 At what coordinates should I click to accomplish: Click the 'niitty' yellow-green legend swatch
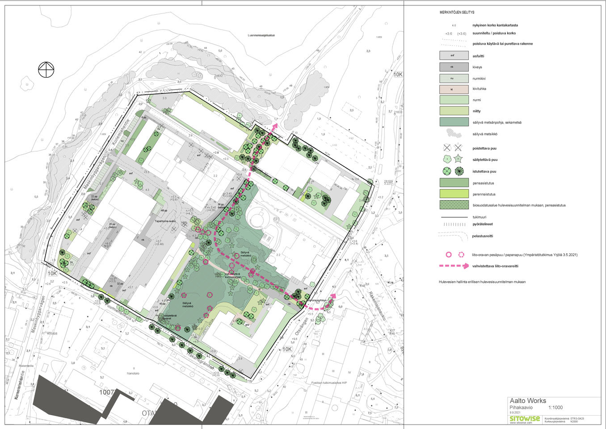coord(454,111)
